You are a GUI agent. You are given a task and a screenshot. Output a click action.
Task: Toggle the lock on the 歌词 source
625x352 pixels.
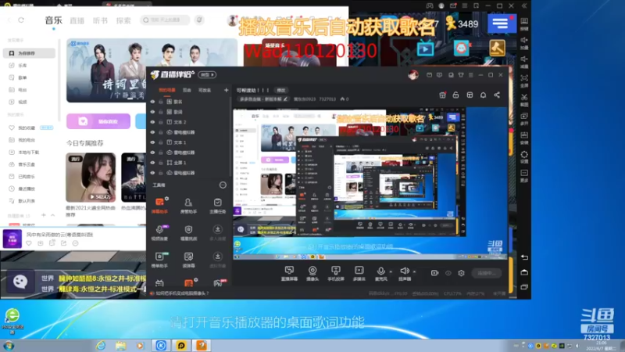pyautogui.click(x=161, y=112)
